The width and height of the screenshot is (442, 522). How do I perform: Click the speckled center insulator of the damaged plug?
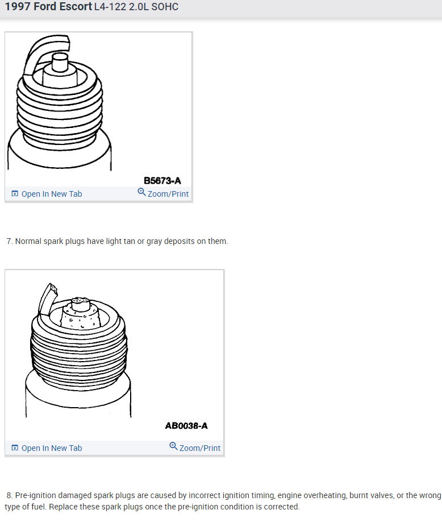click(x=80, y=314)
